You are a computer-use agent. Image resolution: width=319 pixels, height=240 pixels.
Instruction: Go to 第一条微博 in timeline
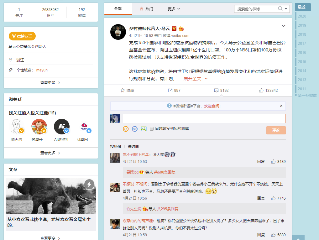point(307,95)
